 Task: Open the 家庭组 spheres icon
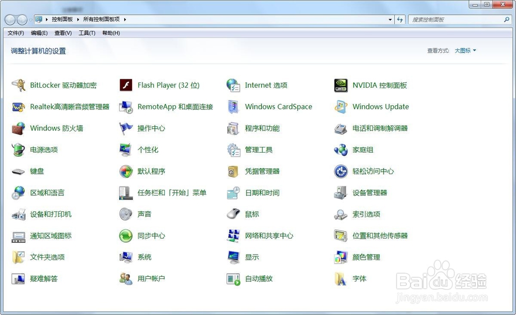tap(341, 150)
